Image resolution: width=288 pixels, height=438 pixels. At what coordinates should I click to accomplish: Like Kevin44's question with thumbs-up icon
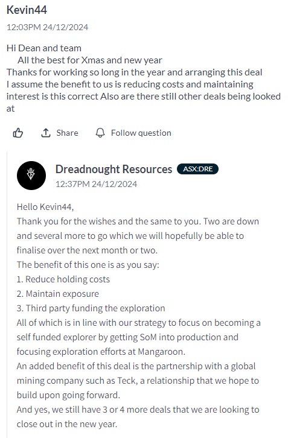tap(18, 133)
